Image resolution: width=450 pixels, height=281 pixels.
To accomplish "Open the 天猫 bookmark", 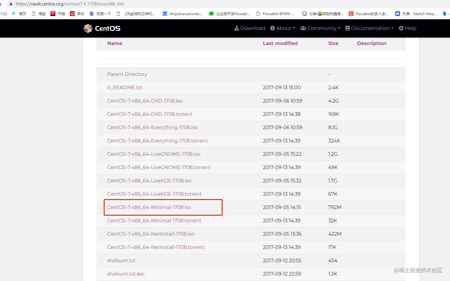I will click(58, 14).
